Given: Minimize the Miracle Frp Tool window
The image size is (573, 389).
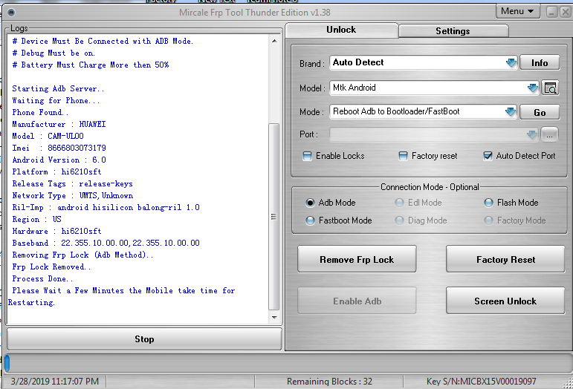Looking at the screenshot, I should (551, 12).
